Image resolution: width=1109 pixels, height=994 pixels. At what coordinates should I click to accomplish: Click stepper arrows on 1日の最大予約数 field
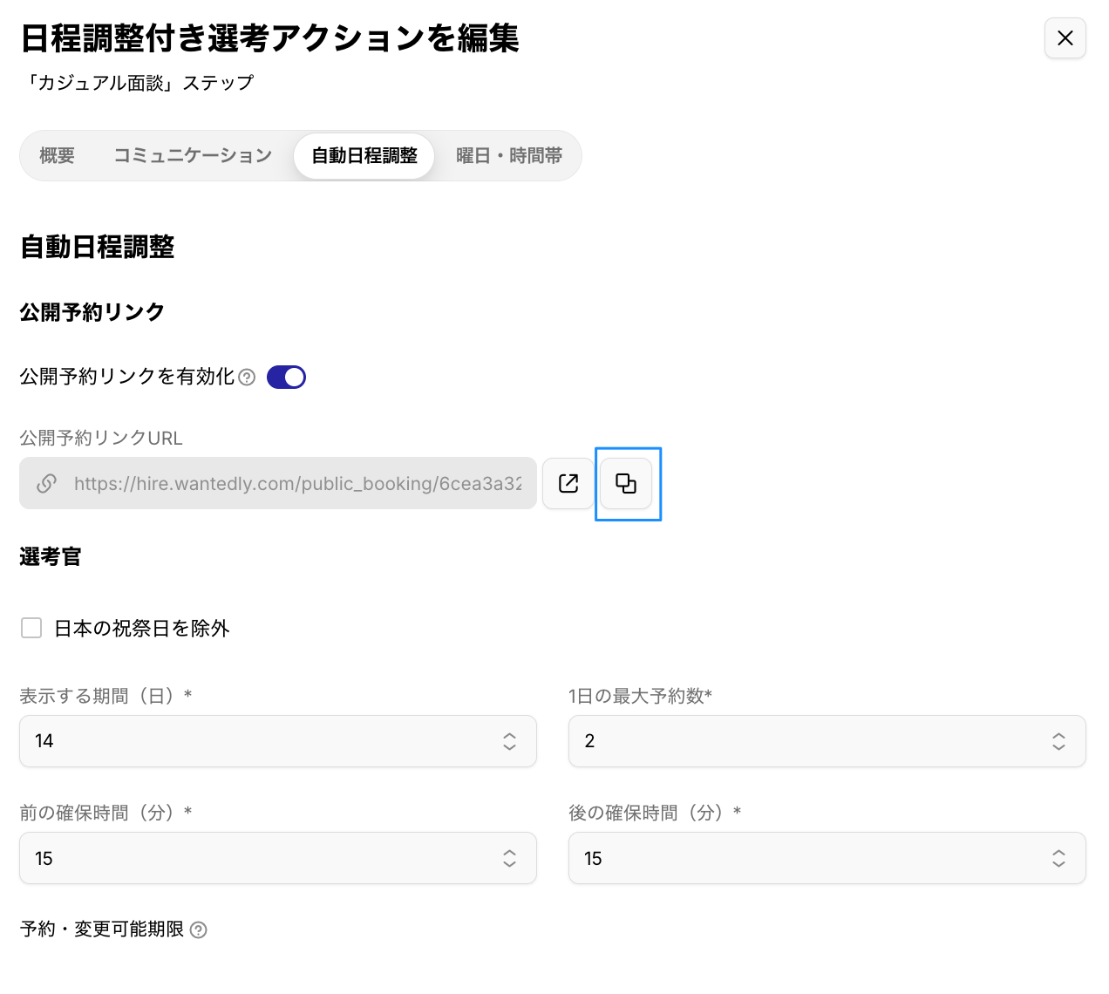pyautogui.click(x=1058, y=741)
